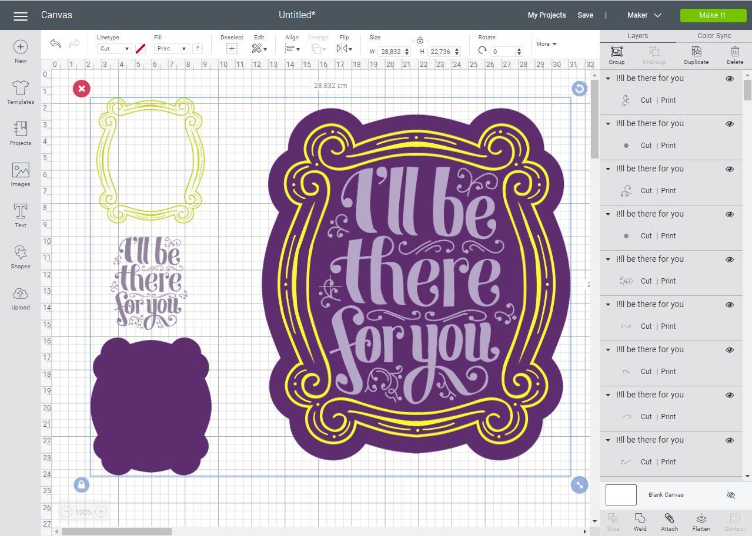Toggle the size lock between width and height
Screen dimensions: 752x536
420,41
